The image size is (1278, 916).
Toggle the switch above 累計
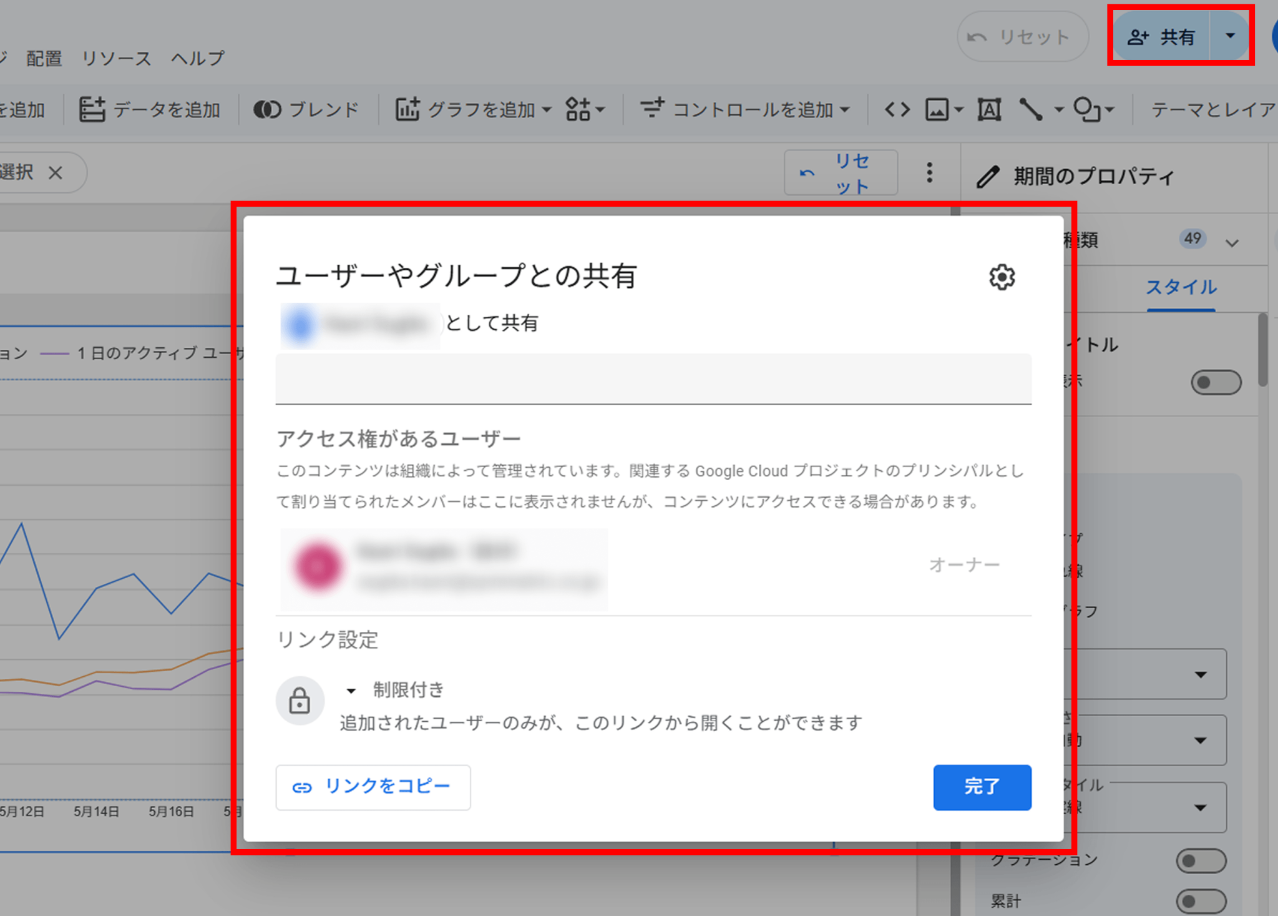click(1201, 860)
